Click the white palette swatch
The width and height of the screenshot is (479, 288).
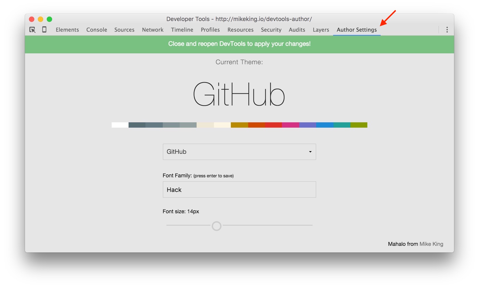click(120, 125)
